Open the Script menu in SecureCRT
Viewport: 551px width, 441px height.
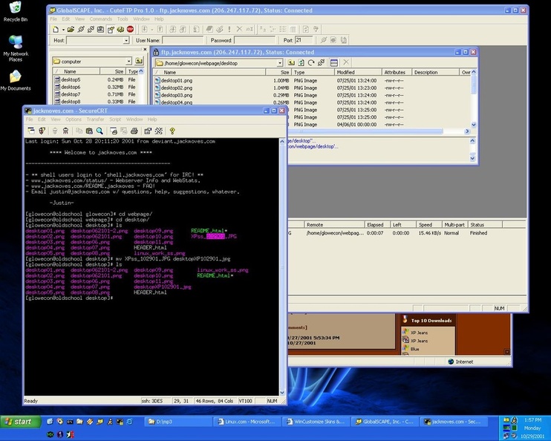click(115, 120)
